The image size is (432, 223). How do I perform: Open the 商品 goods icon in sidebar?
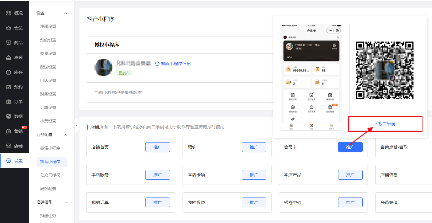coord(9,43)
